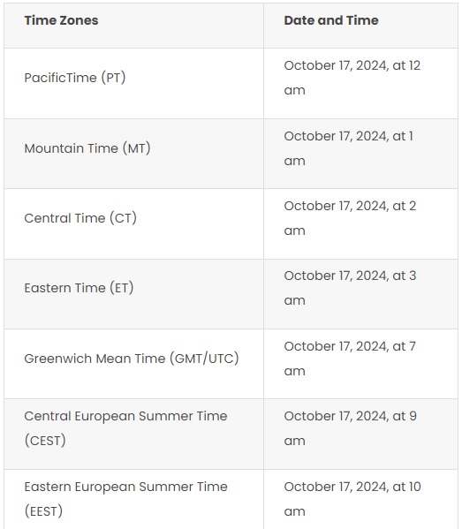Click the 12 am Pacific date cell
Screen dimensions: 462x529
click(360, 83)
